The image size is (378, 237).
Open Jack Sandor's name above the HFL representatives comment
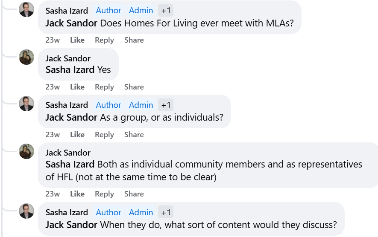tap(68, 153)
